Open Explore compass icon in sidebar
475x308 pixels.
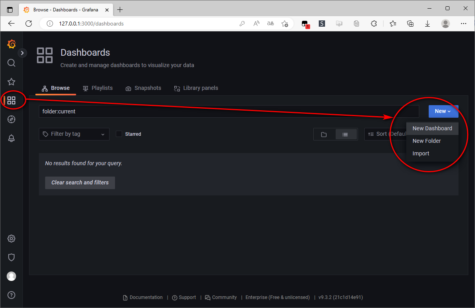(11, 119)
